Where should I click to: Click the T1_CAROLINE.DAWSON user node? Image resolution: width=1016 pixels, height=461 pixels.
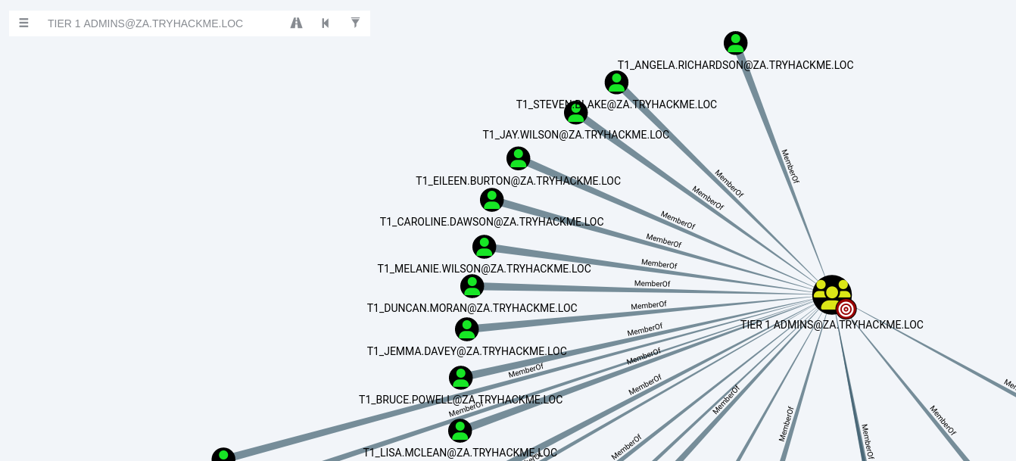(x=492, y=200)
